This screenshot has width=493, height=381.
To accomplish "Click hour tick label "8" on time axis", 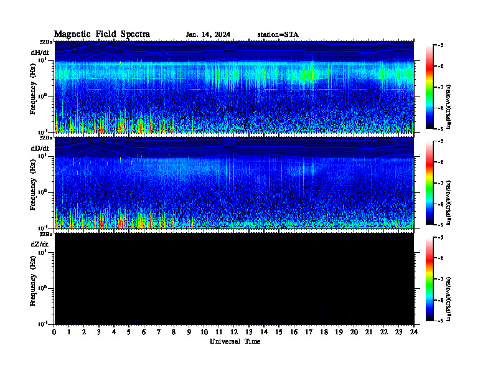I will coord(174,332).
